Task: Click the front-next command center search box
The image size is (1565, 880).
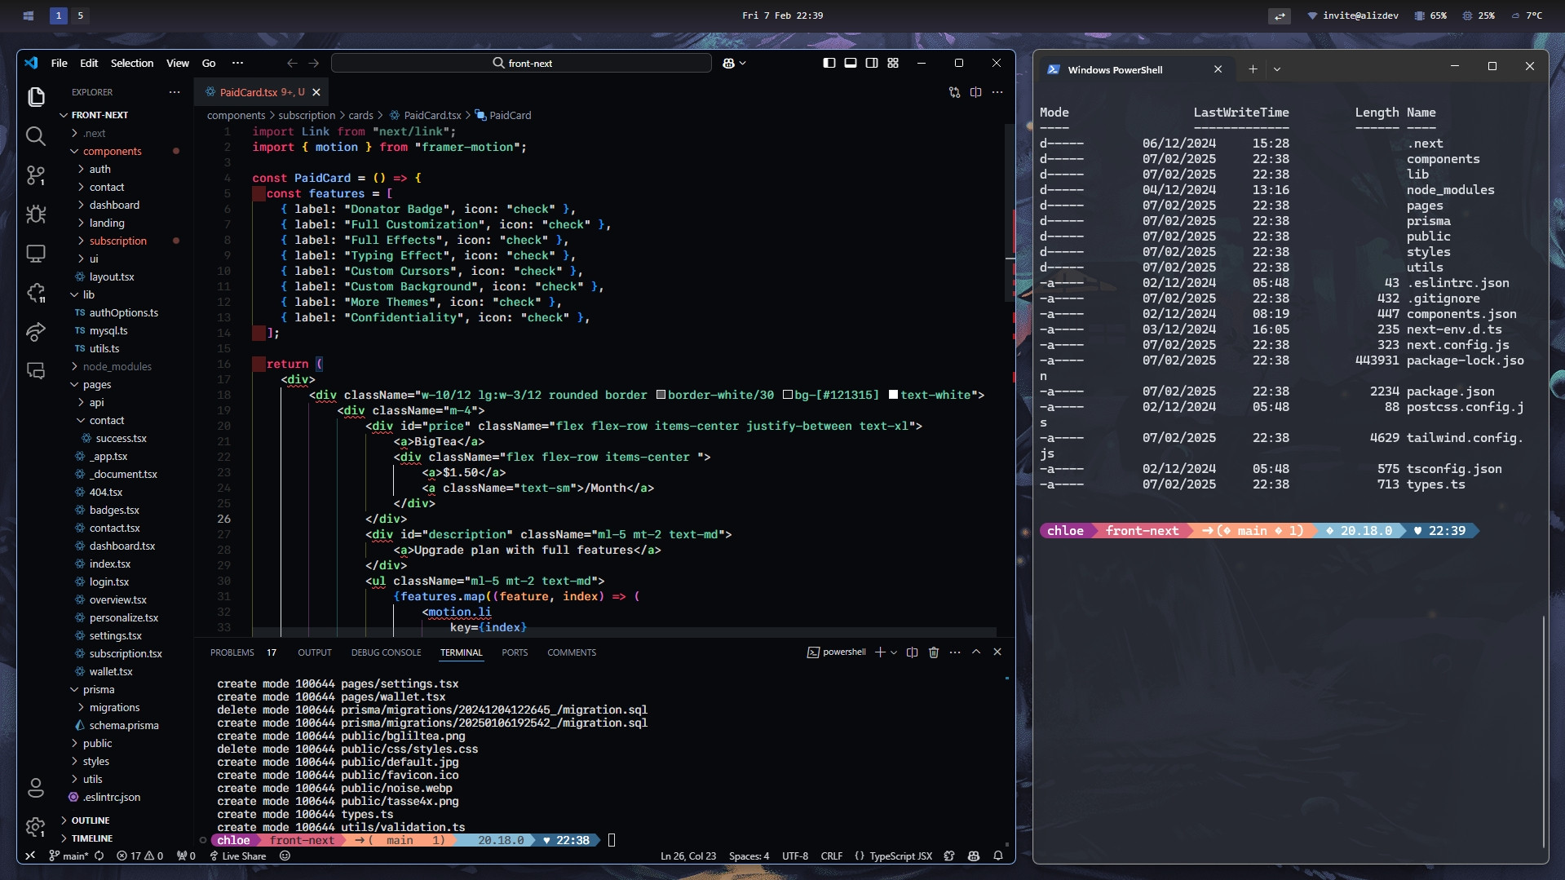Action: 522,63
